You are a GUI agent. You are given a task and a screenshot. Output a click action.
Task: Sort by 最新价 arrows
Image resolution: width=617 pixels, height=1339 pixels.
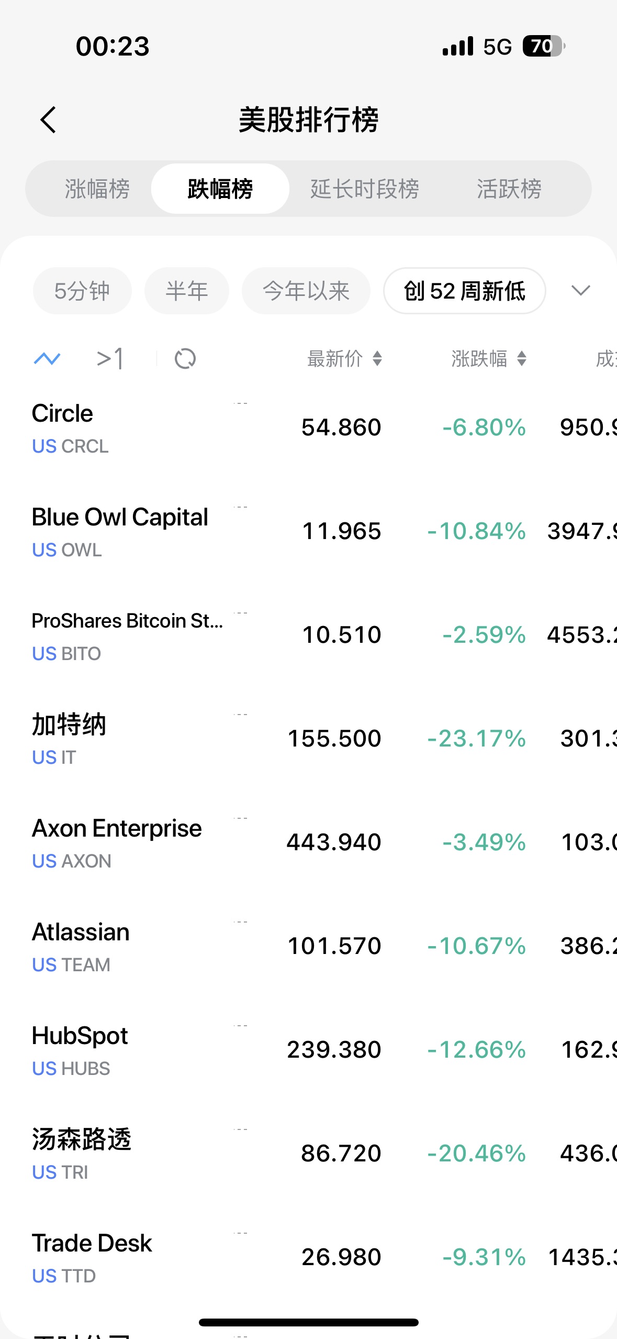pos(377,359)
